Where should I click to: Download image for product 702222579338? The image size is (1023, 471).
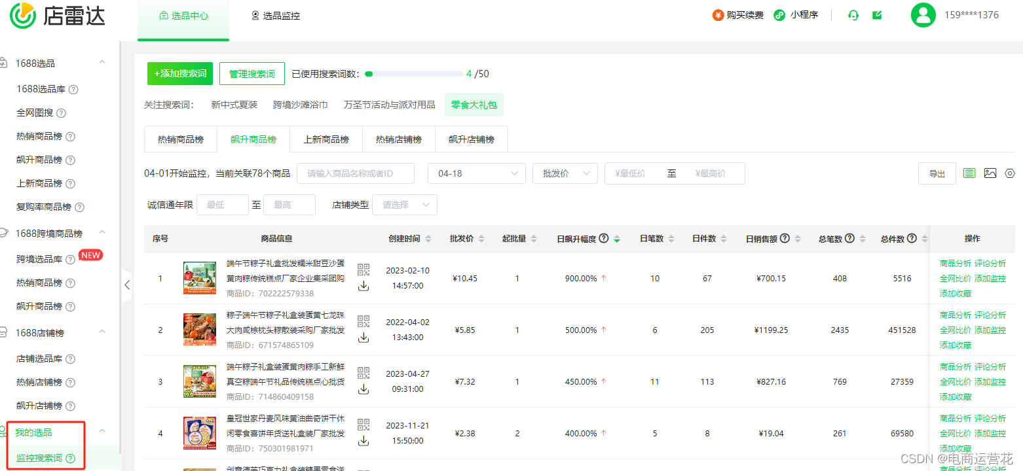363,286
